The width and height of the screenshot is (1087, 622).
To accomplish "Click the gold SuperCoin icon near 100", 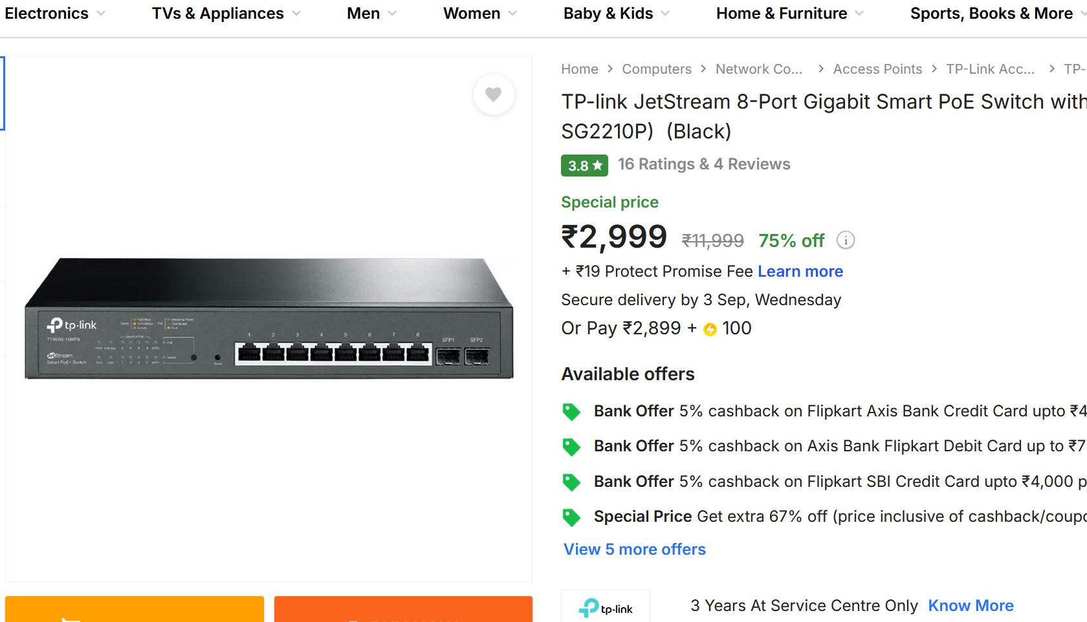I will [710, 330].
